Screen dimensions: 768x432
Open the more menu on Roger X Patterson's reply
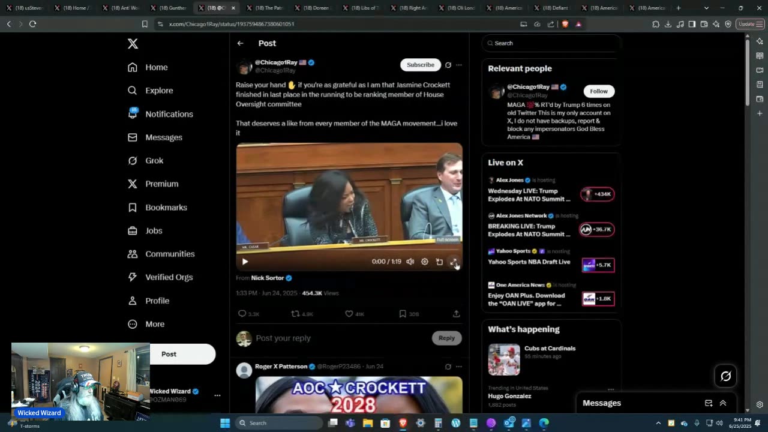pos(459,367)
